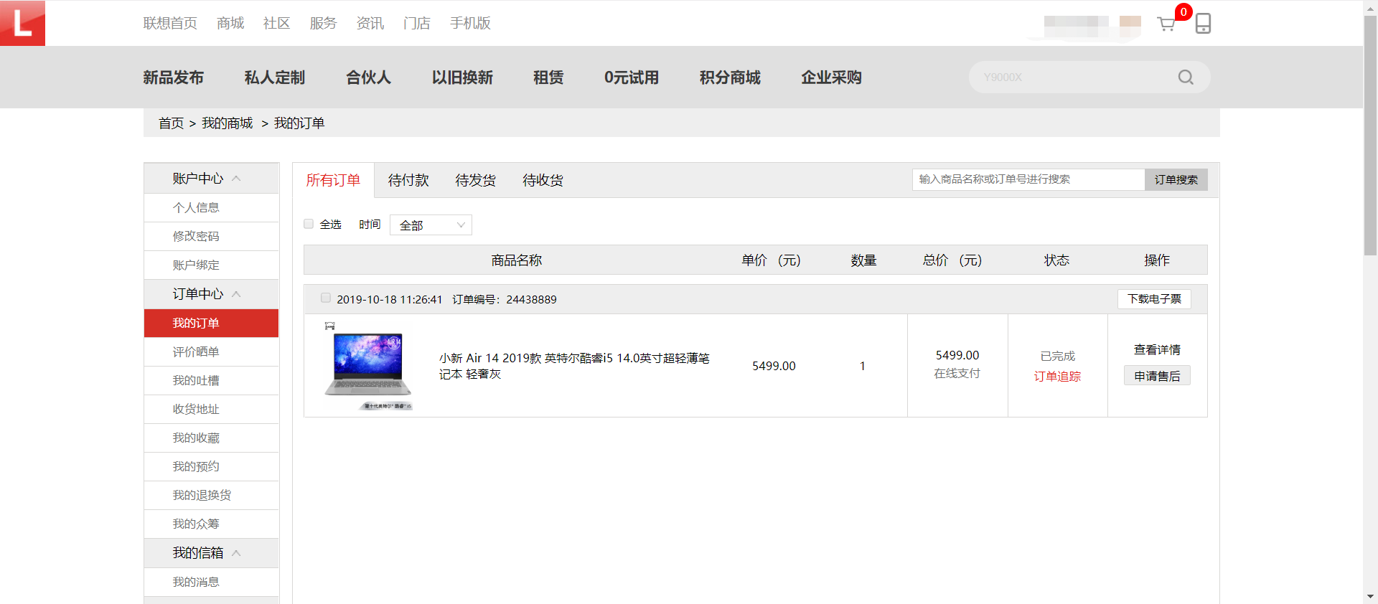Image resolution: width=1378 pixels, height=604 pixels.
Task: Open 账户绑定 in sidebar
Action: (196, 265)
